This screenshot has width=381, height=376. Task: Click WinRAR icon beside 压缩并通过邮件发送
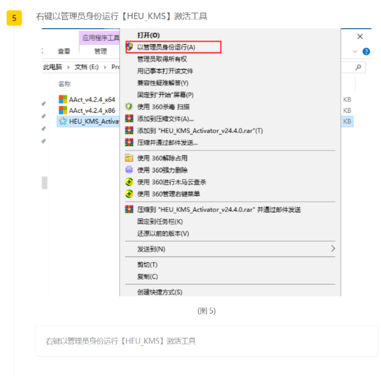point(129,142)
